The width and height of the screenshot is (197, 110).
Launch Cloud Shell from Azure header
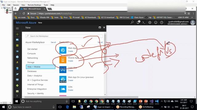[144, 23]
